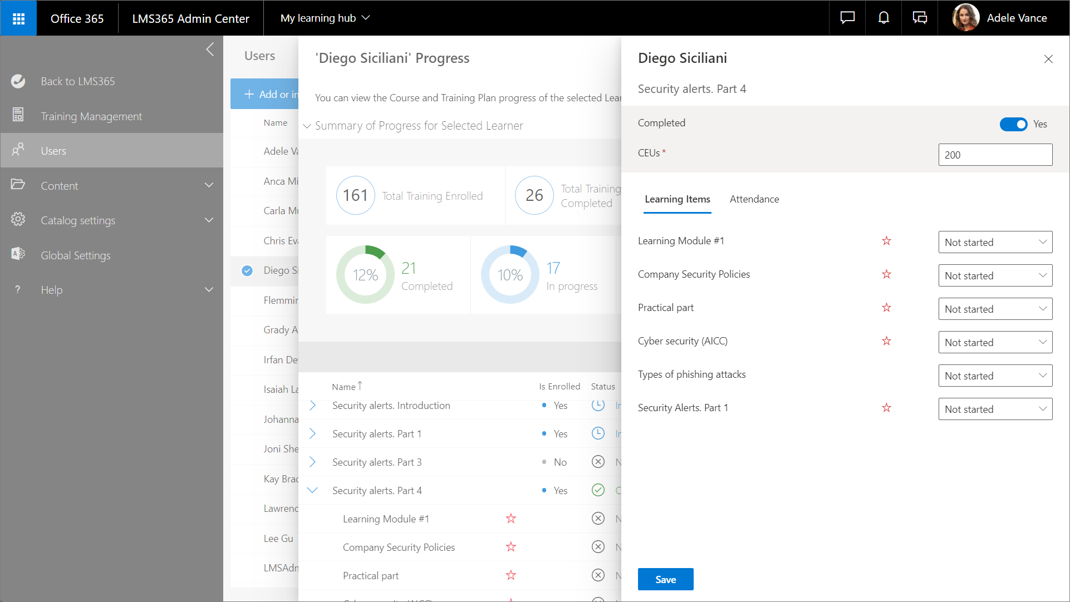
Task: Toggle the star next to Company Security Policies
Action: point(886,274)
